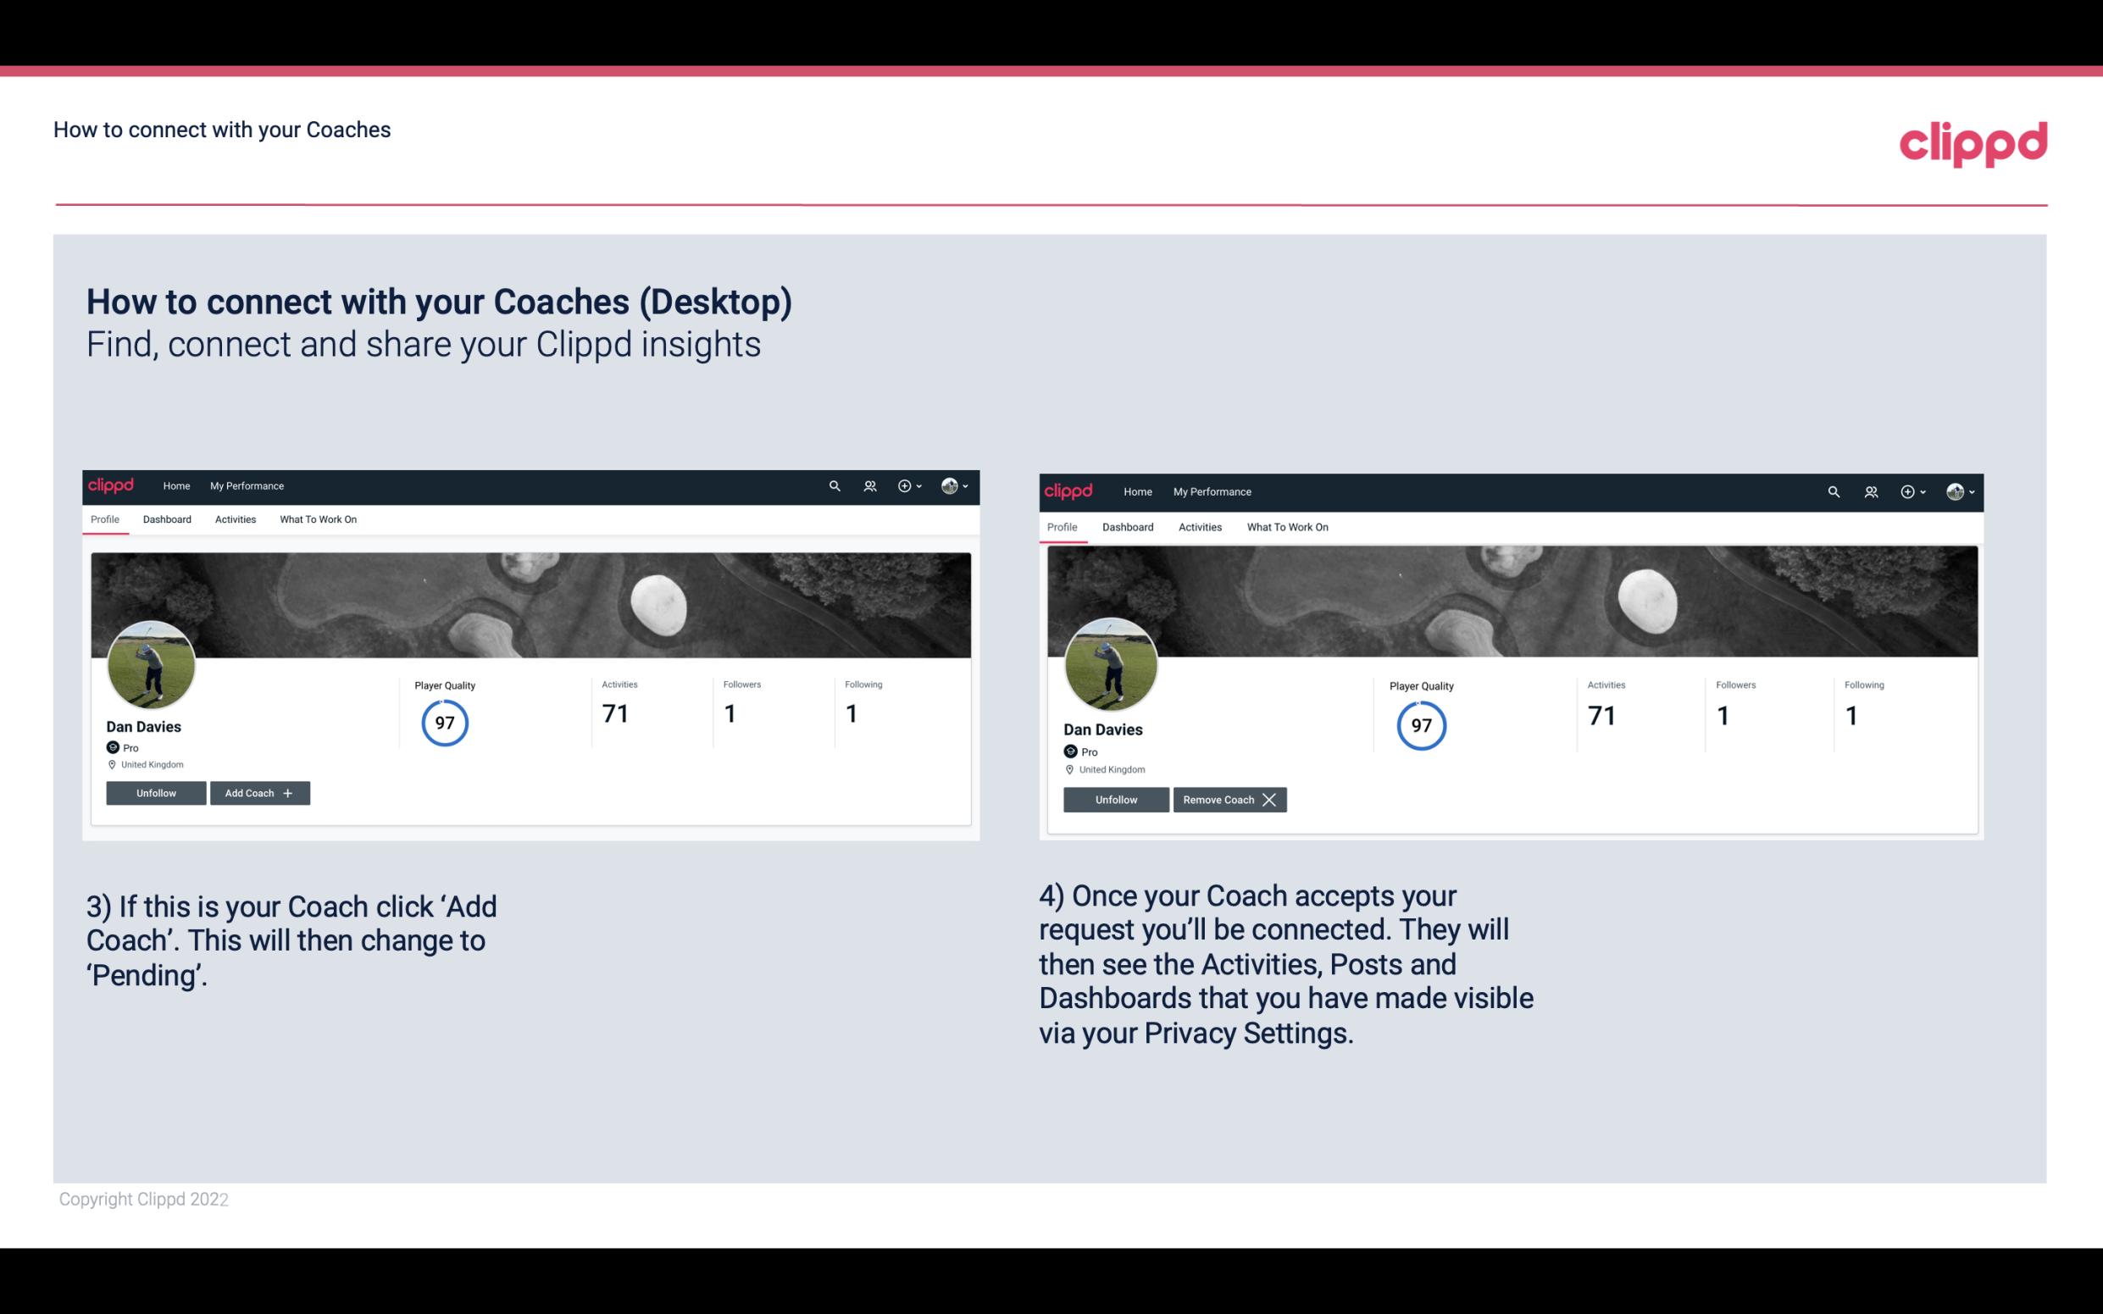Screen dimensions: 2103x1314
Task: Select the 'Profile' tab on left screenshot
Action: pyautogui.click(x=104, y=519)
